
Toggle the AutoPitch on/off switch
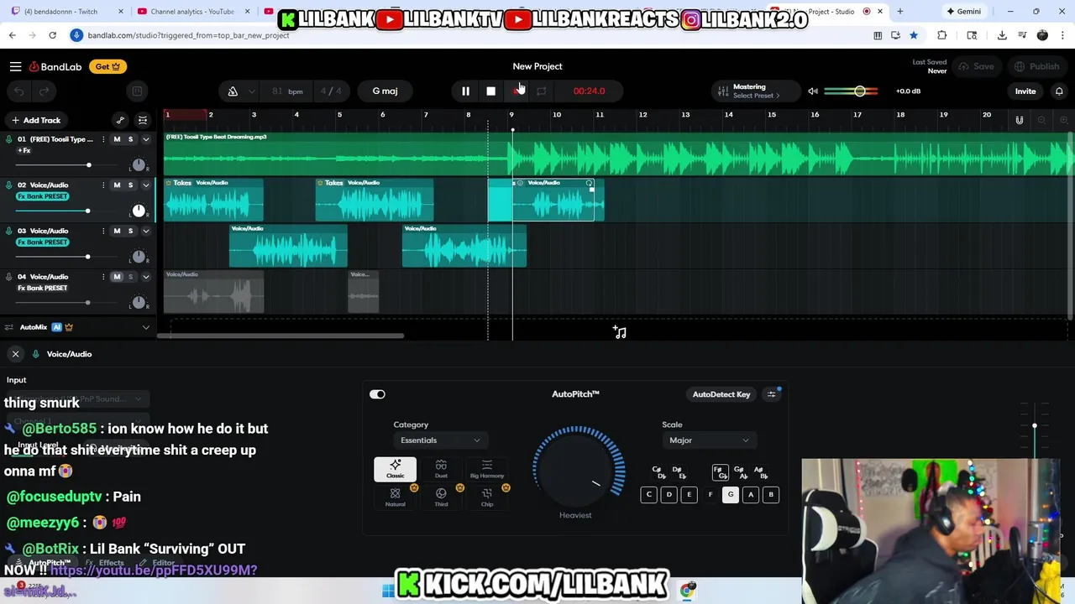(x=377, y=394)
